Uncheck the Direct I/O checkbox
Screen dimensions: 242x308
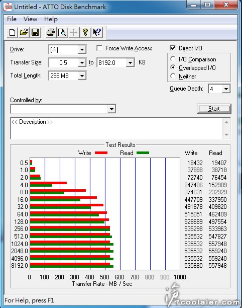173,48
